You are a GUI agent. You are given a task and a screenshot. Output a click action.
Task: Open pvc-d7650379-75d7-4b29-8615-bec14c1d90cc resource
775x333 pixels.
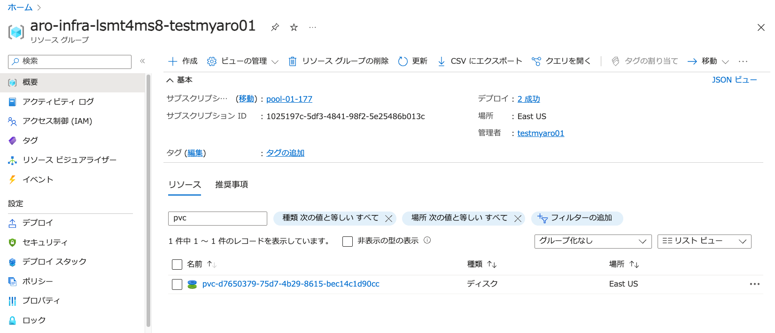[291, 284]
